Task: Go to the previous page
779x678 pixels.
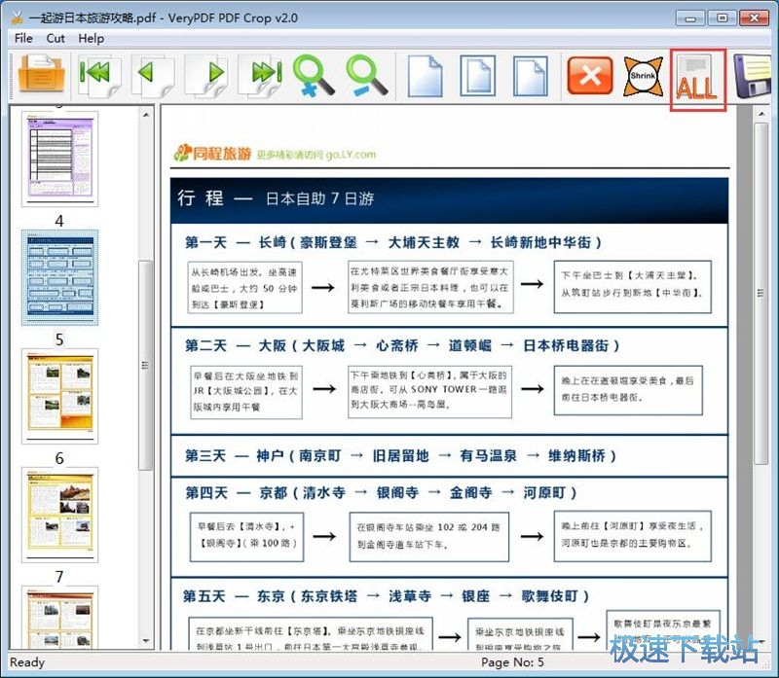Action: tap(153, 75)
